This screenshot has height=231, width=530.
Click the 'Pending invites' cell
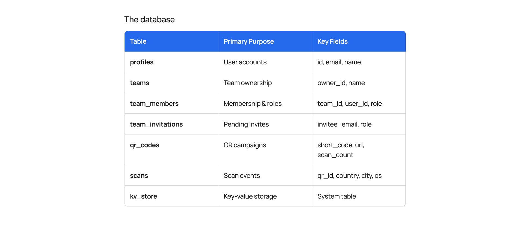(265, 124)
